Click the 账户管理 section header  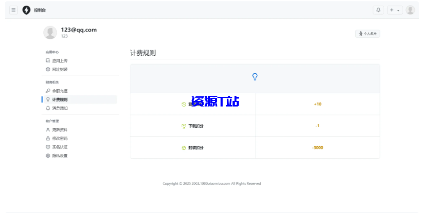tap(52, 121)
